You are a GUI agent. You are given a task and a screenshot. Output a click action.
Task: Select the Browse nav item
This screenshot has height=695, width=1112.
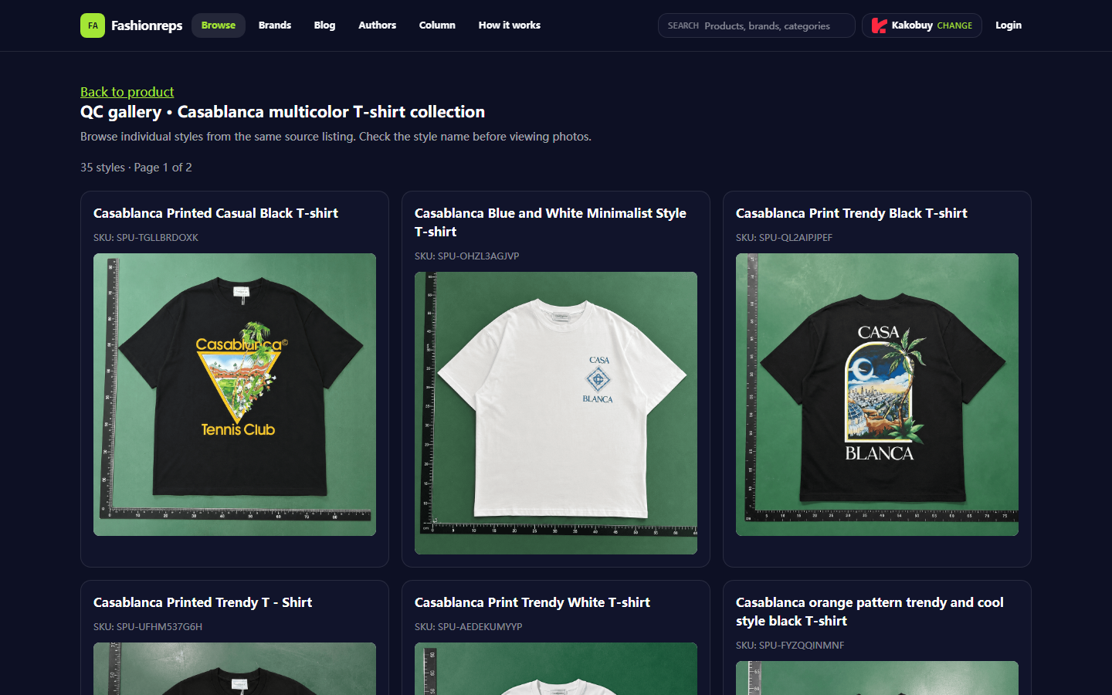point(219,25)
